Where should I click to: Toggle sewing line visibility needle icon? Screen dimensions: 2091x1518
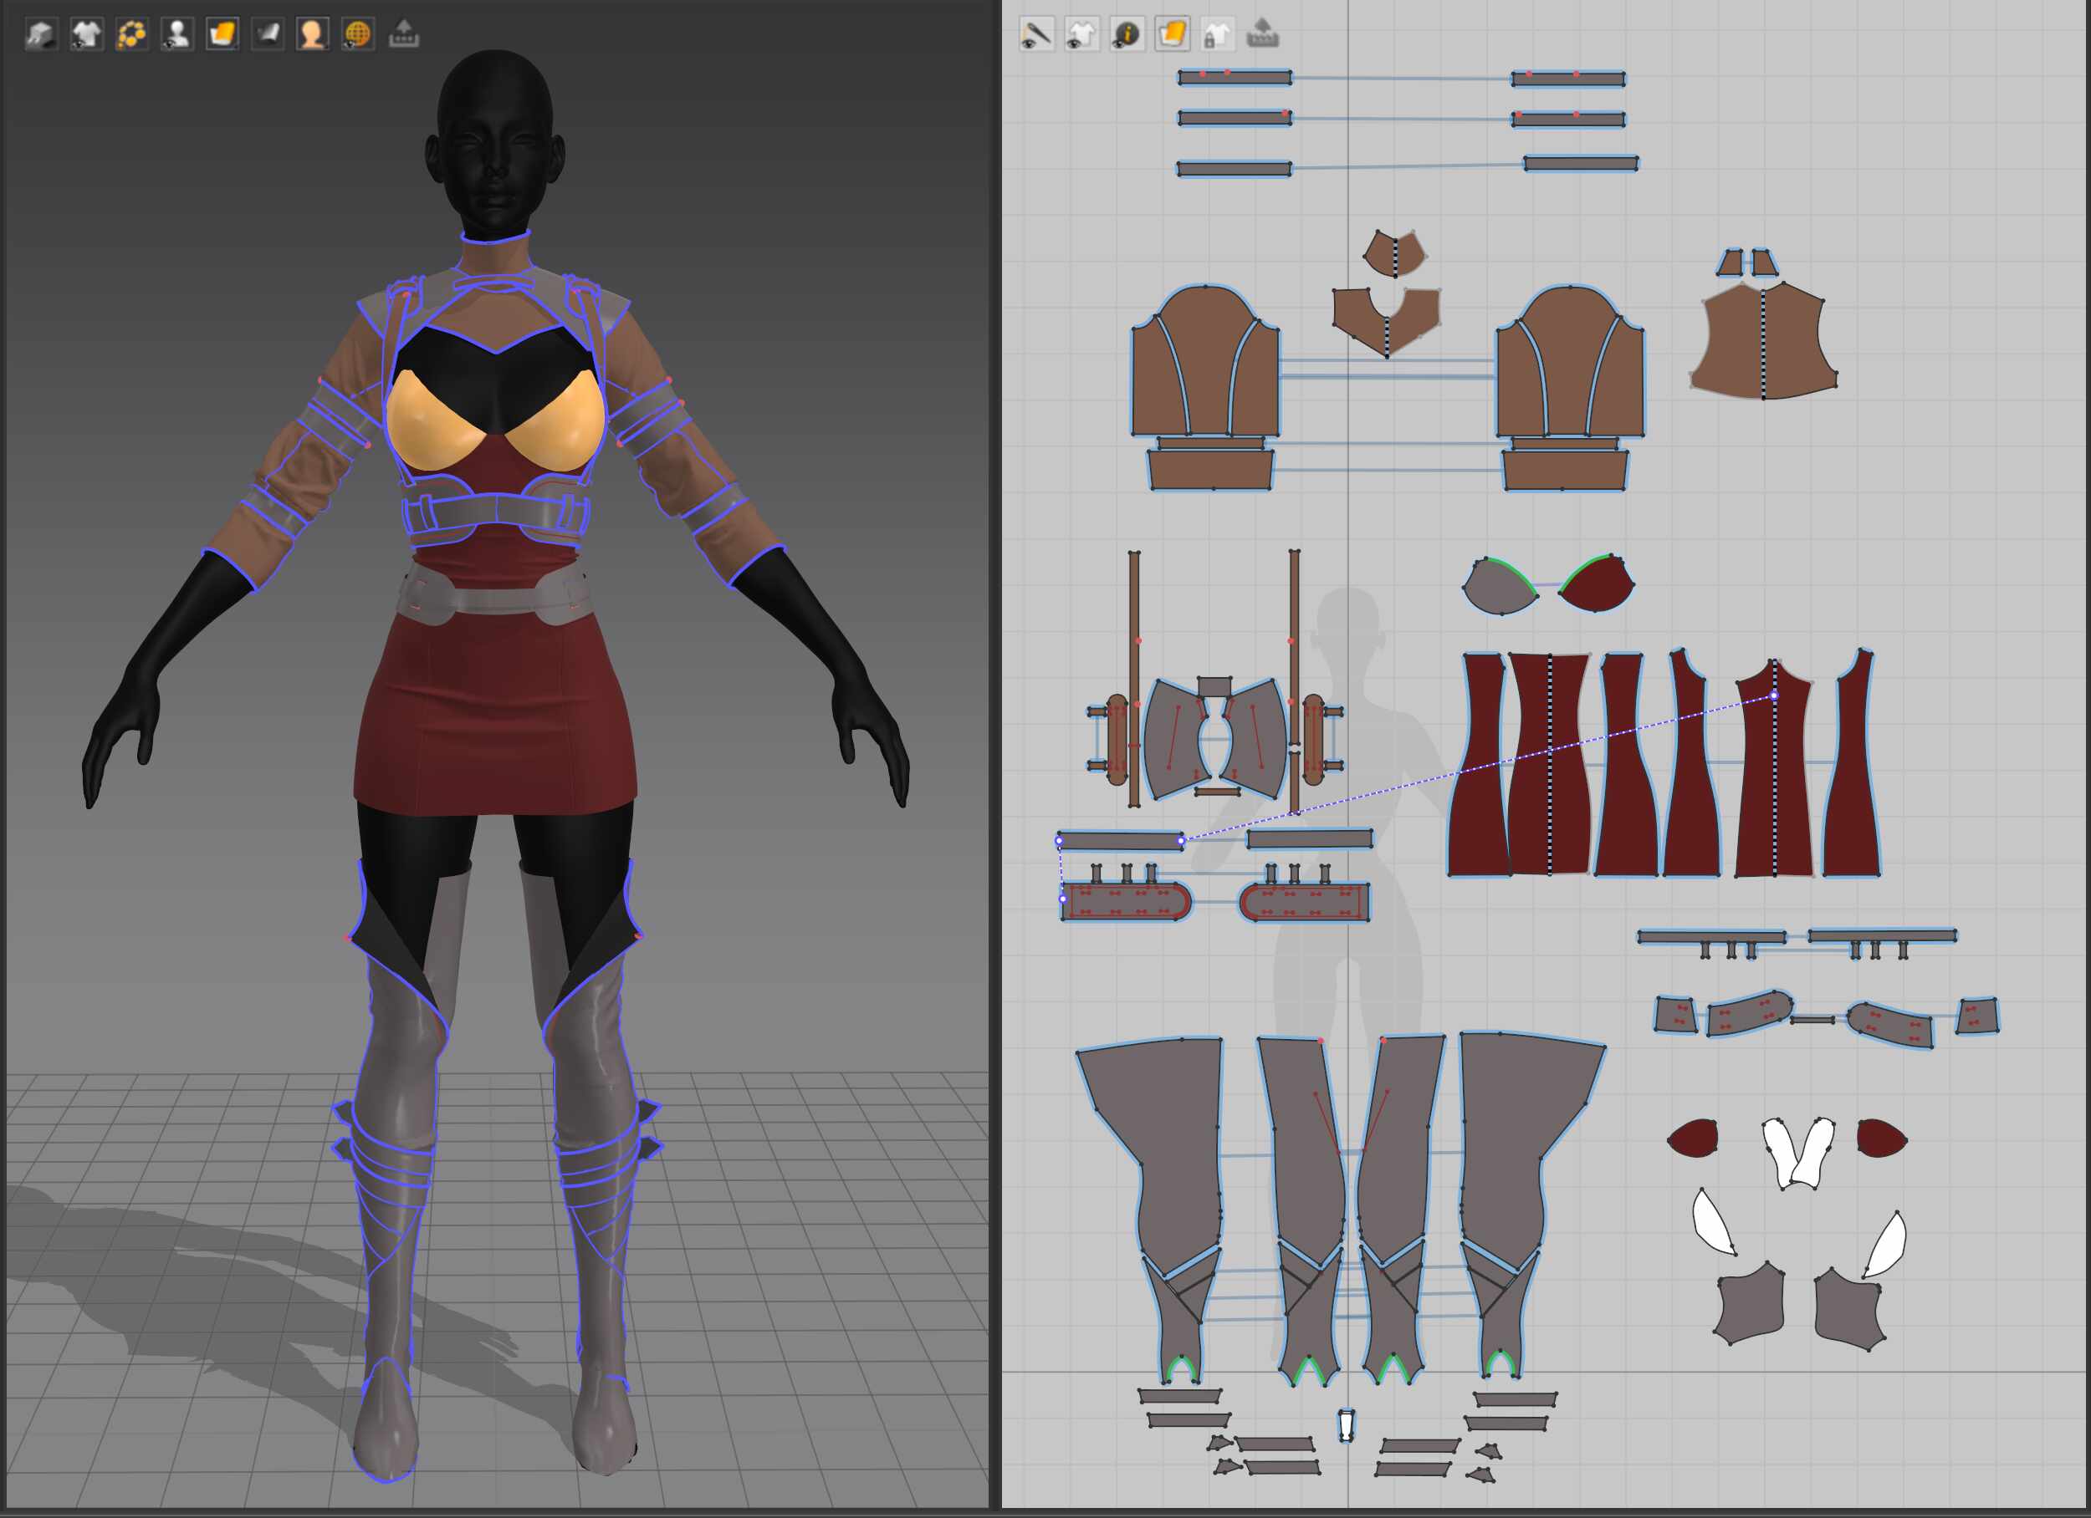click(x=1036, y=35)
